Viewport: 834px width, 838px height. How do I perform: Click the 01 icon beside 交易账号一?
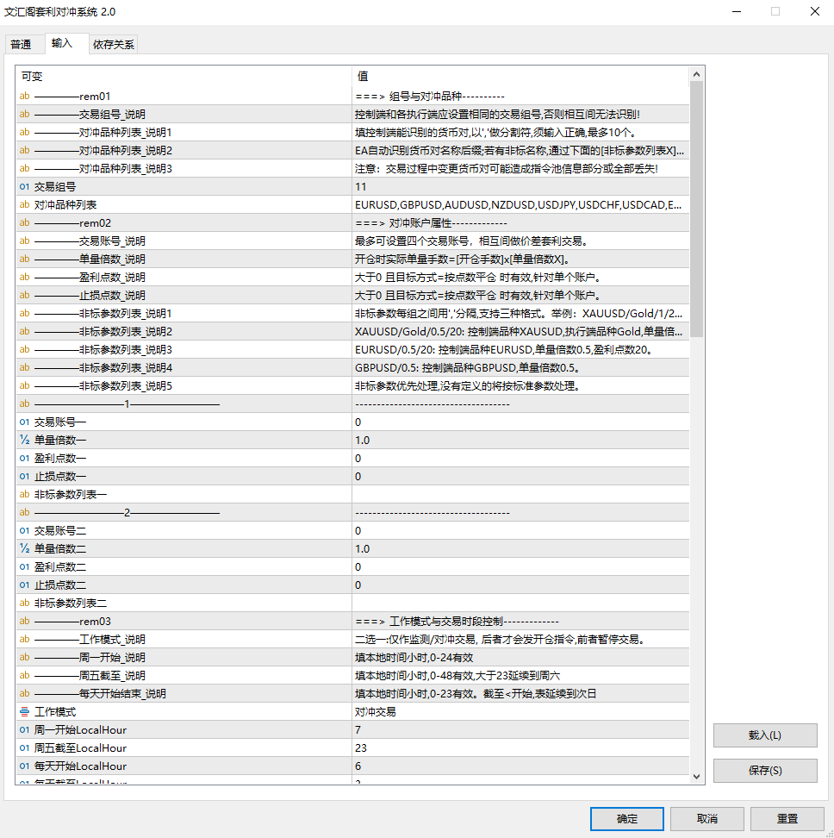[x=24, y=422]
